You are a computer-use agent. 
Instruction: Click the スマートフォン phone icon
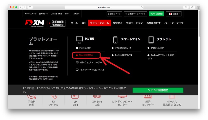point(115,40)
